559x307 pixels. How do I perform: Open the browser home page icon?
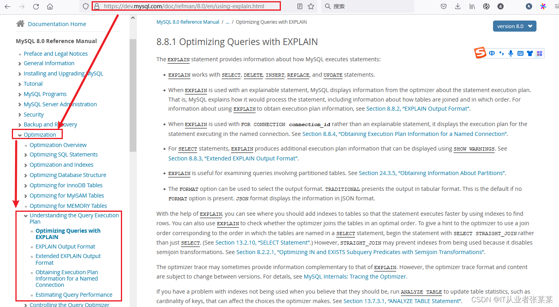[x=50, y=6]
